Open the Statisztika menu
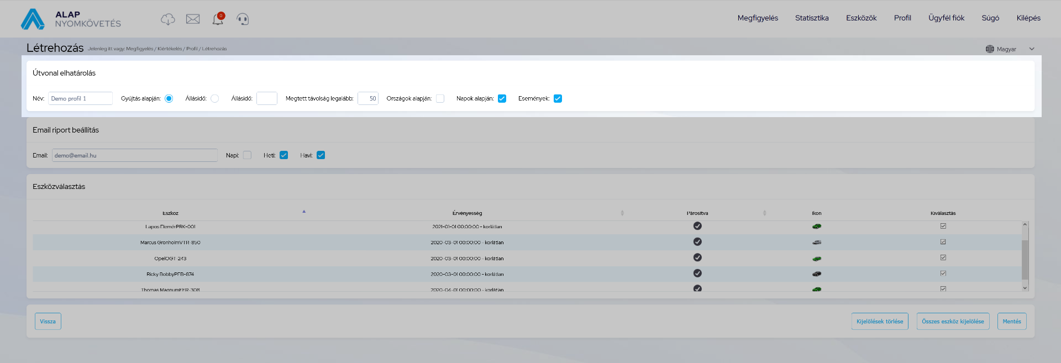 coord(811,18)
